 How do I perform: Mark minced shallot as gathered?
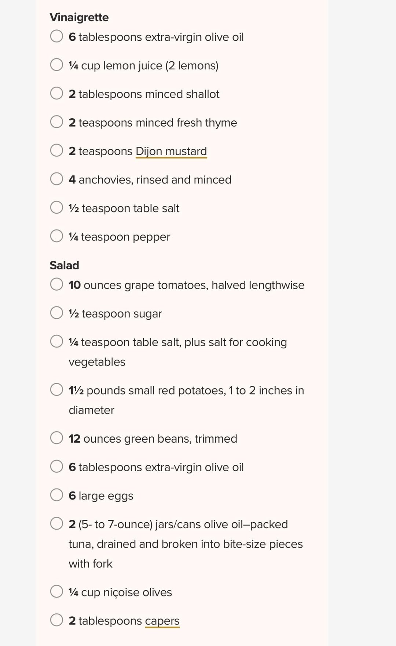point(56,93)
